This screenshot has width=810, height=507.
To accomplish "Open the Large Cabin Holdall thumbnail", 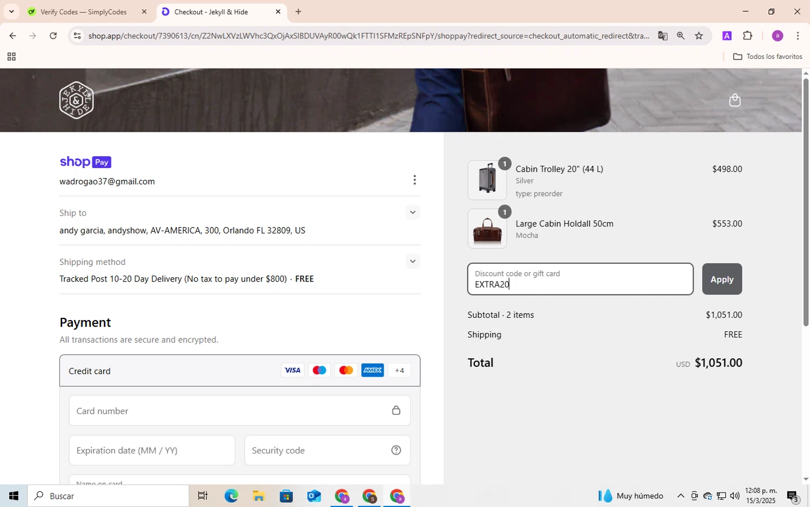I will (487, 228).
